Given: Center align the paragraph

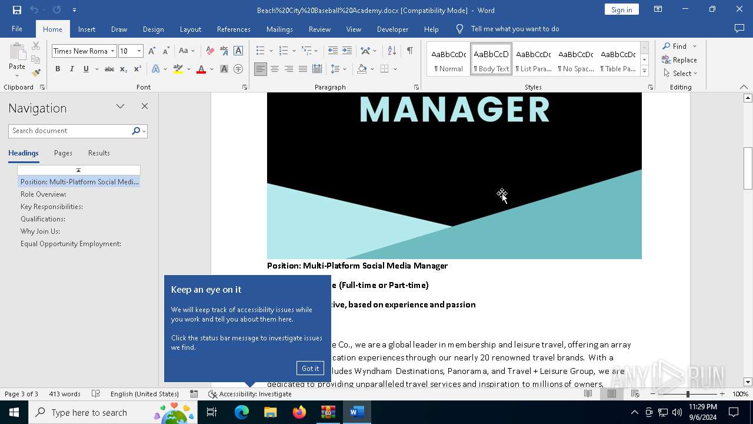Looking at the screenshot, I should (x=275, y=69).
